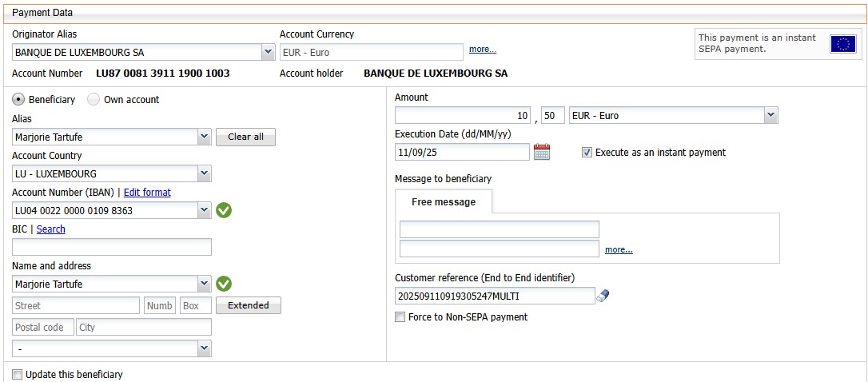Expand the country dropdown below Postal code
This screenshot has height=382, width=868.
(x=205, y=348)
